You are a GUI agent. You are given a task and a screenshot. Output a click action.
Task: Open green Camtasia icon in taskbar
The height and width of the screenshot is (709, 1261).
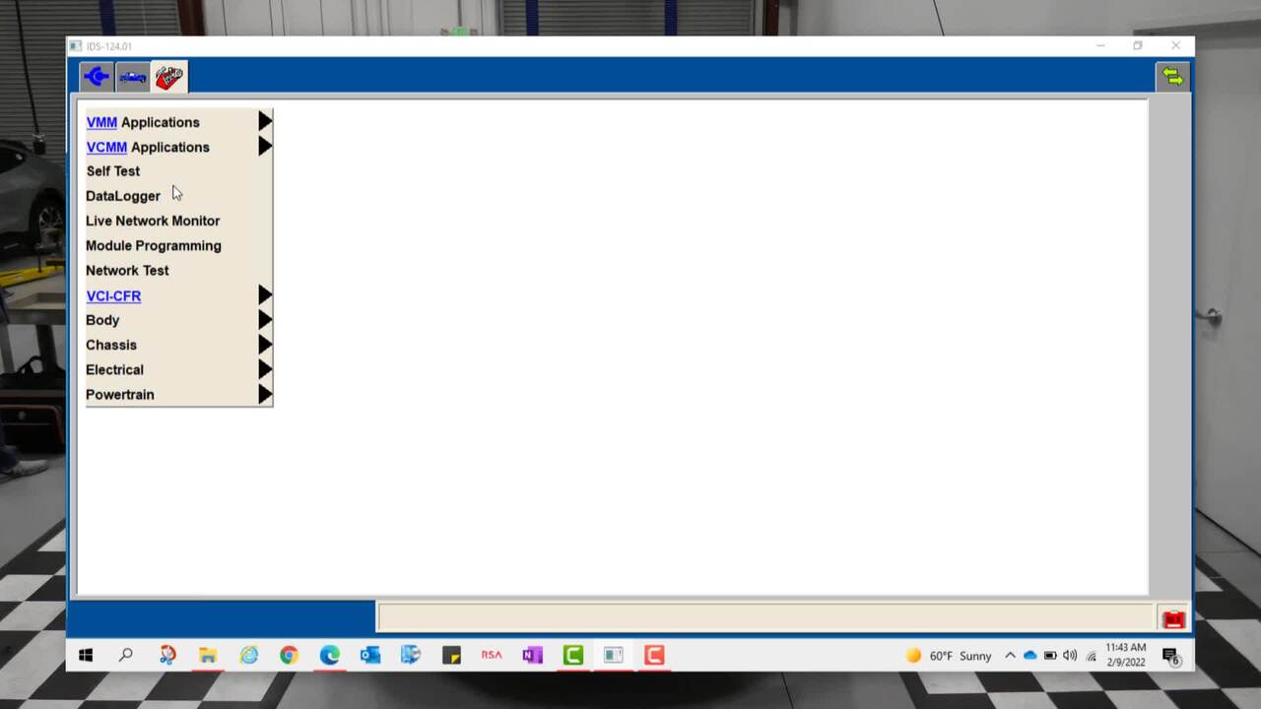pos(573,655)
